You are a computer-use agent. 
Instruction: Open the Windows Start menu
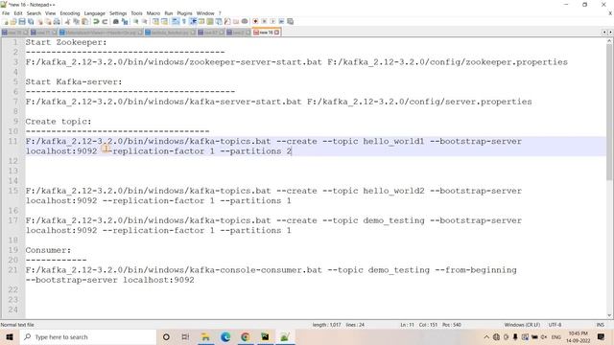coord(10,336)
